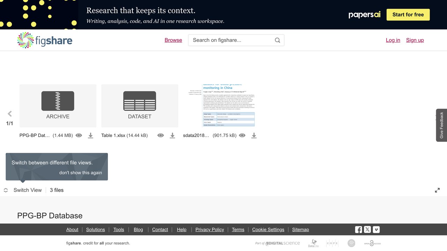Screen dimensions: 447x251
Task: Go to figshare homepage via logo
Action: tap(45, 40)
